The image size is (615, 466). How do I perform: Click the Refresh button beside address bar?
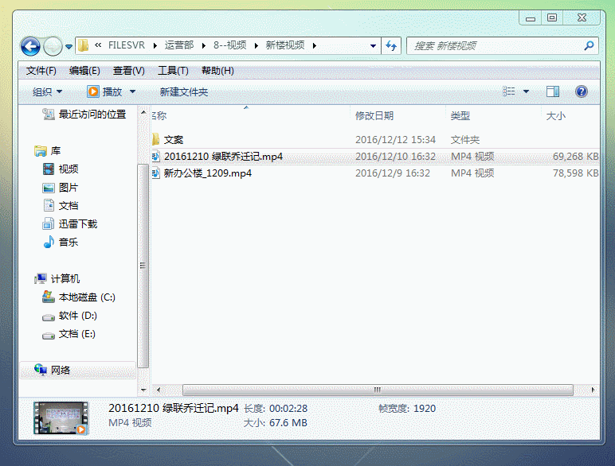pyautogui.click(x=391, y=46)
